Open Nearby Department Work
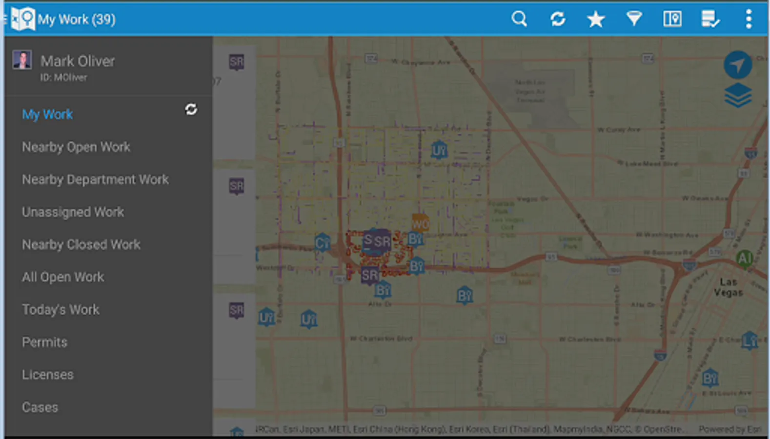The image size is (770, 439). (x=95, y=180)
